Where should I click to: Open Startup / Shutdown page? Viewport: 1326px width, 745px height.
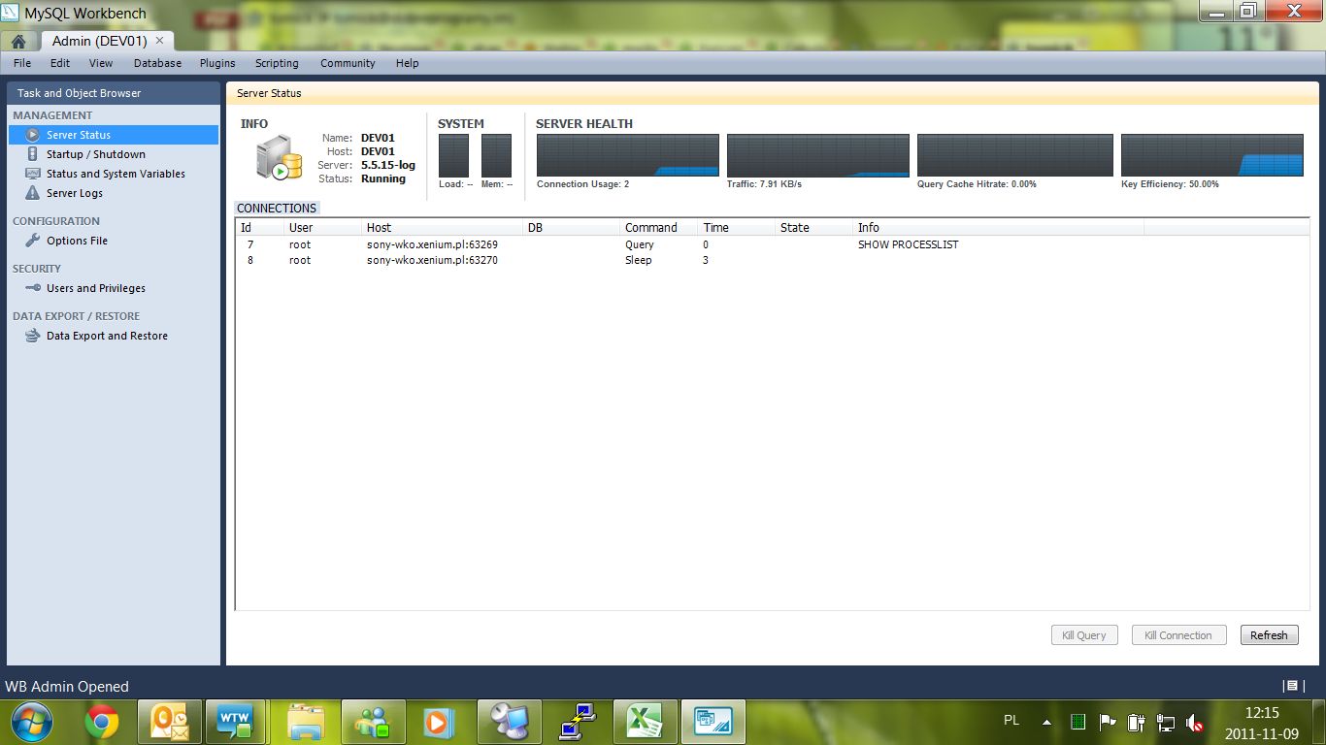pyautogui.click(x=96, y=154)
